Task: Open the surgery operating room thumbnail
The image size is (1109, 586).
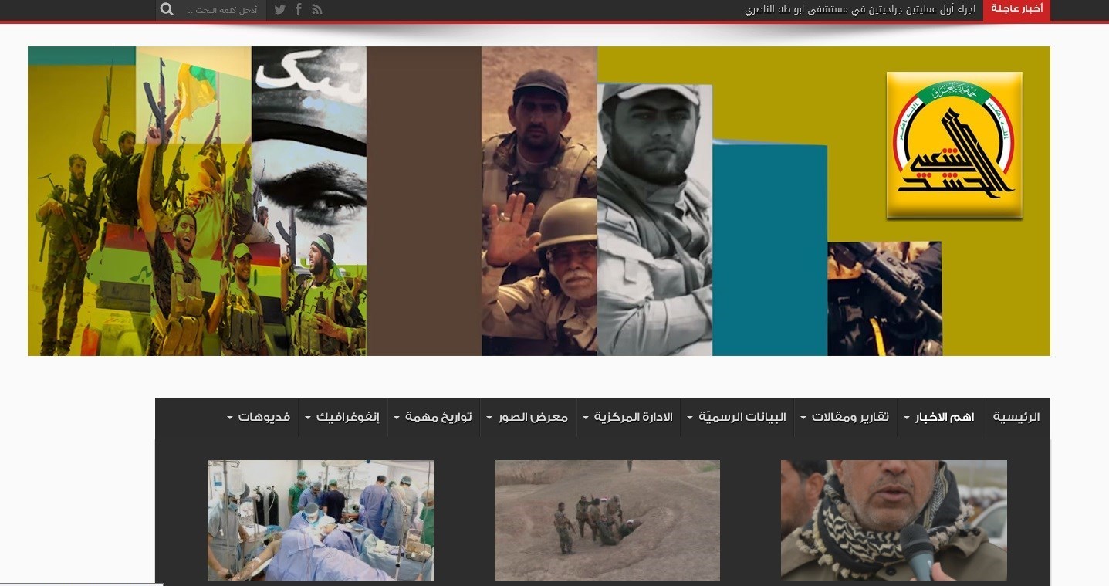Action: coord(320,520)
